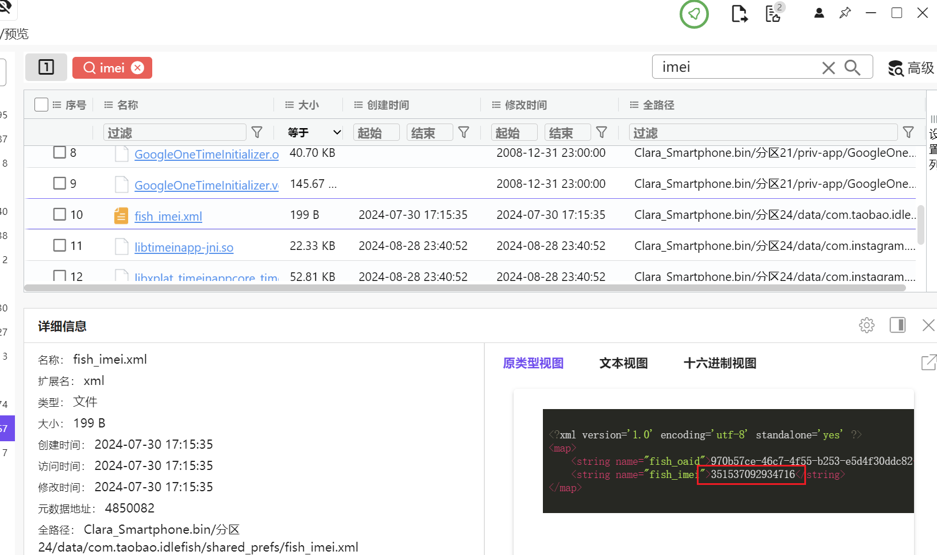Screen dimensions: 937x555
Task: Open the fish_imei.xml file link
Action: (168, 217)
